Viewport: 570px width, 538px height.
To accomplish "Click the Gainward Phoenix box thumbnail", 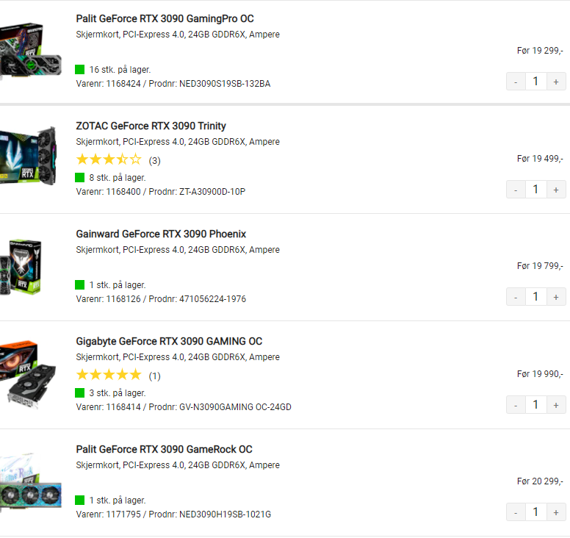I will click(21, 267).
